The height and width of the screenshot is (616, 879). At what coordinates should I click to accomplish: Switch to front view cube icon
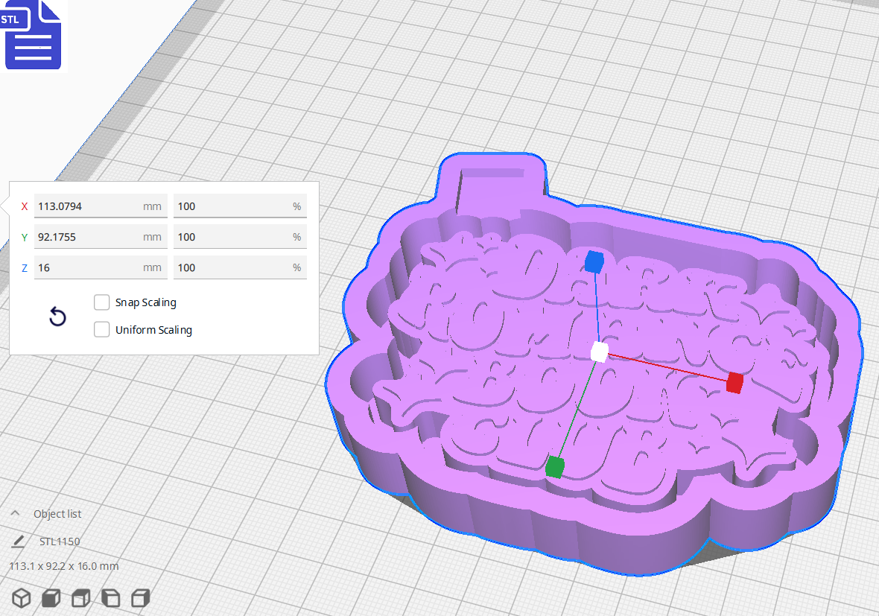[51, 598]
